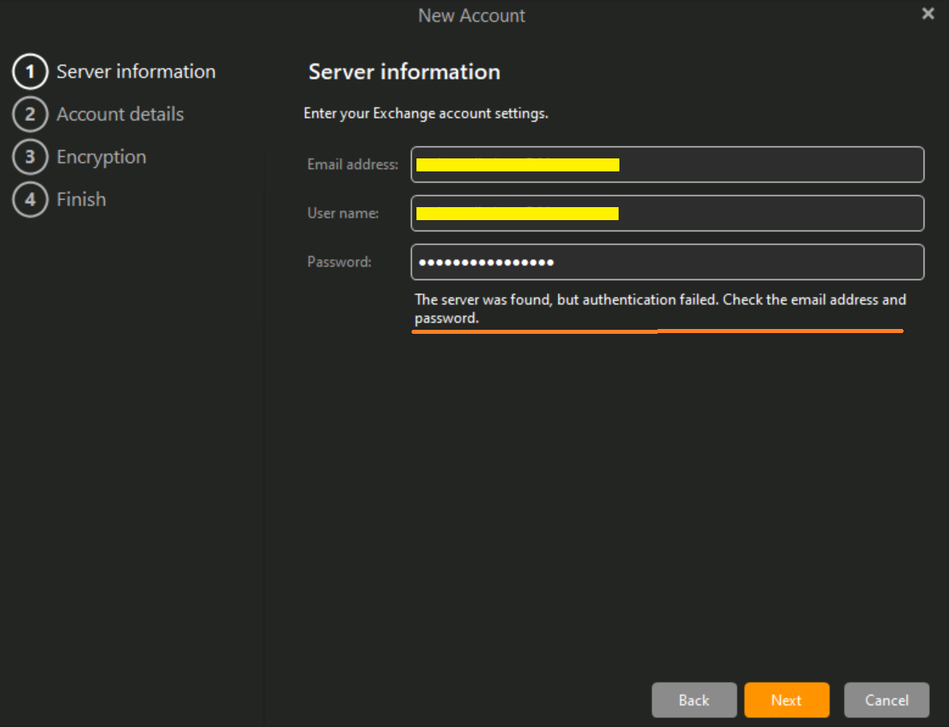Select the step 4 numbered circle
This screenshot has height=727, width=949.
point(30,200)
